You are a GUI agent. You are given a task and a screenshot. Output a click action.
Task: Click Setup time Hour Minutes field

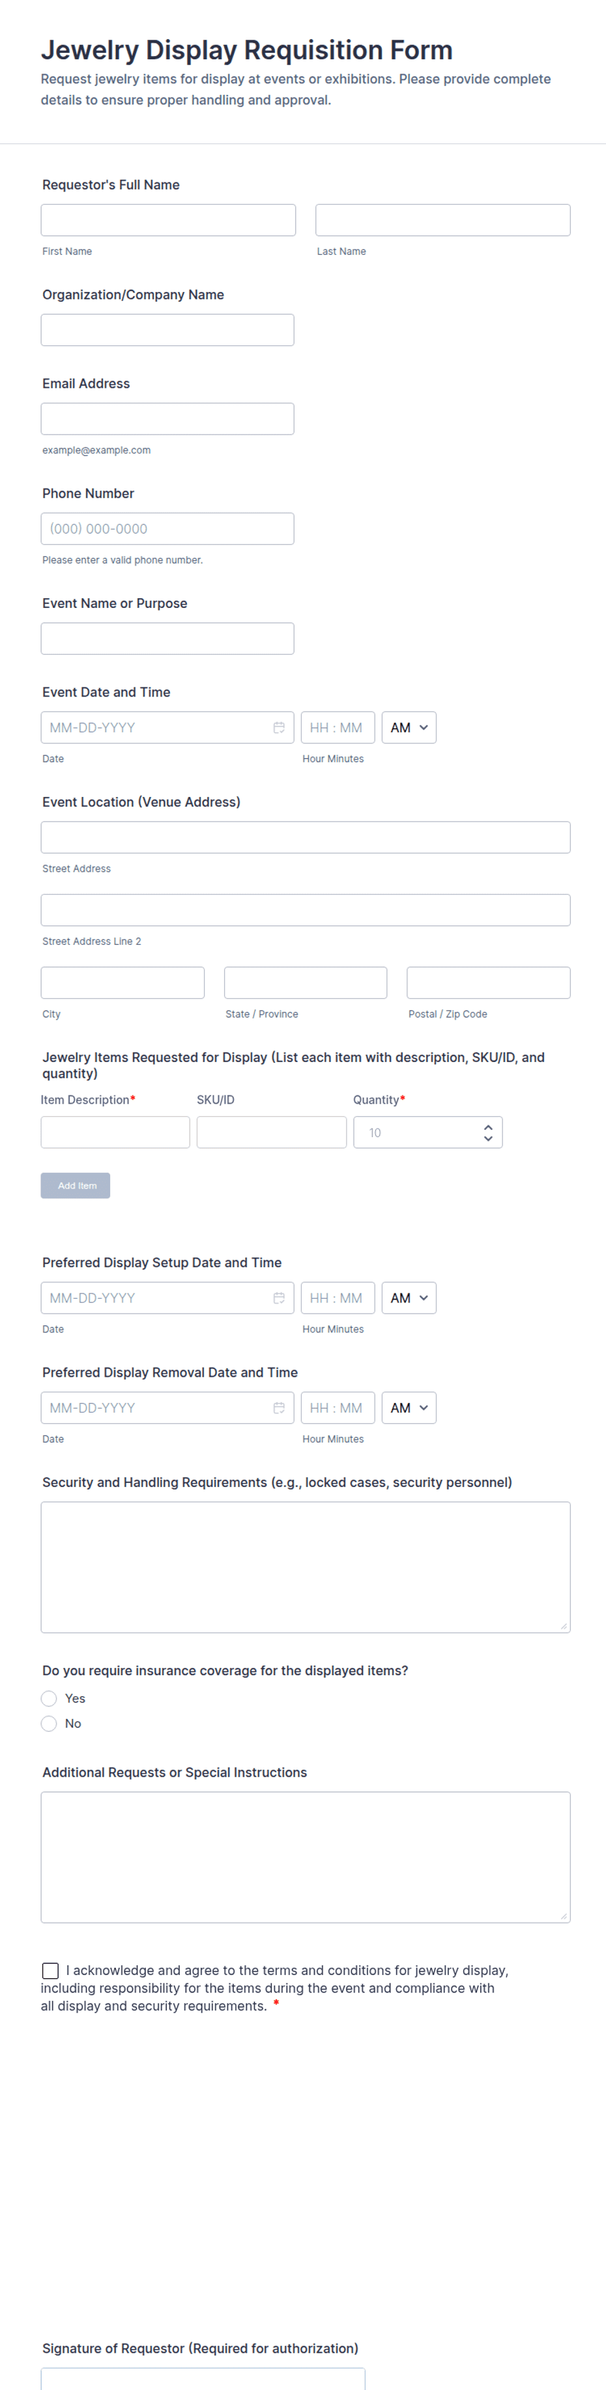[x=338, y=1298]
